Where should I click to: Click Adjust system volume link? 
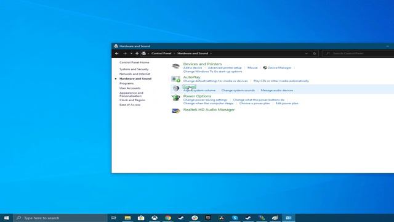(199, 91)
